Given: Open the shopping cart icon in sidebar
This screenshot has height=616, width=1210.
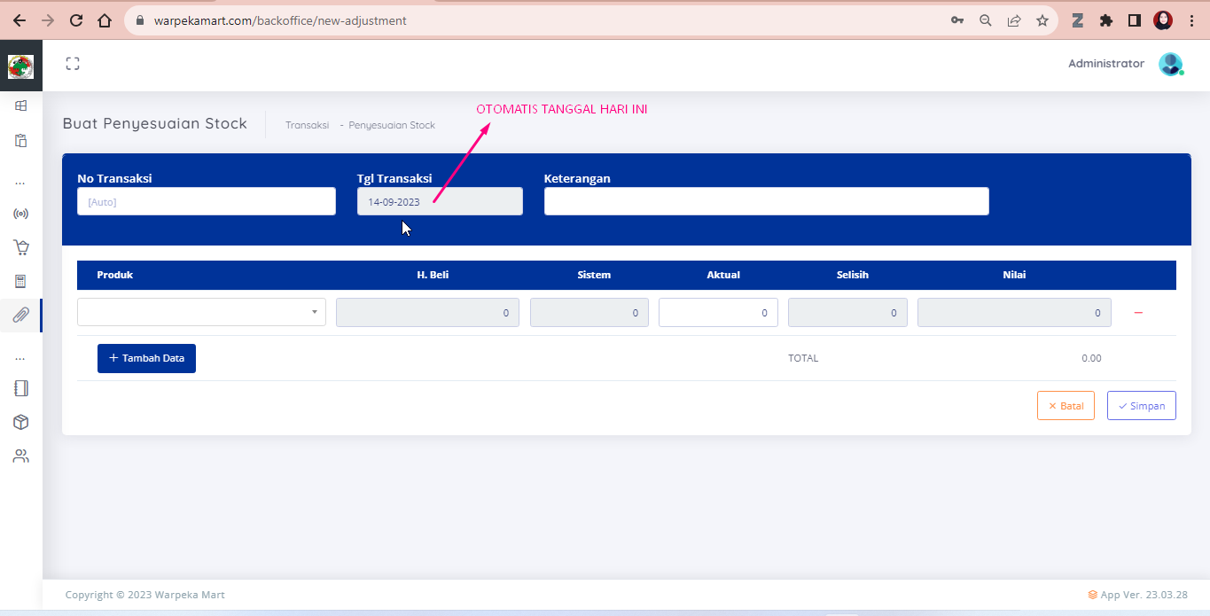Looking at the screenshot, I should [x=21, y=247].
